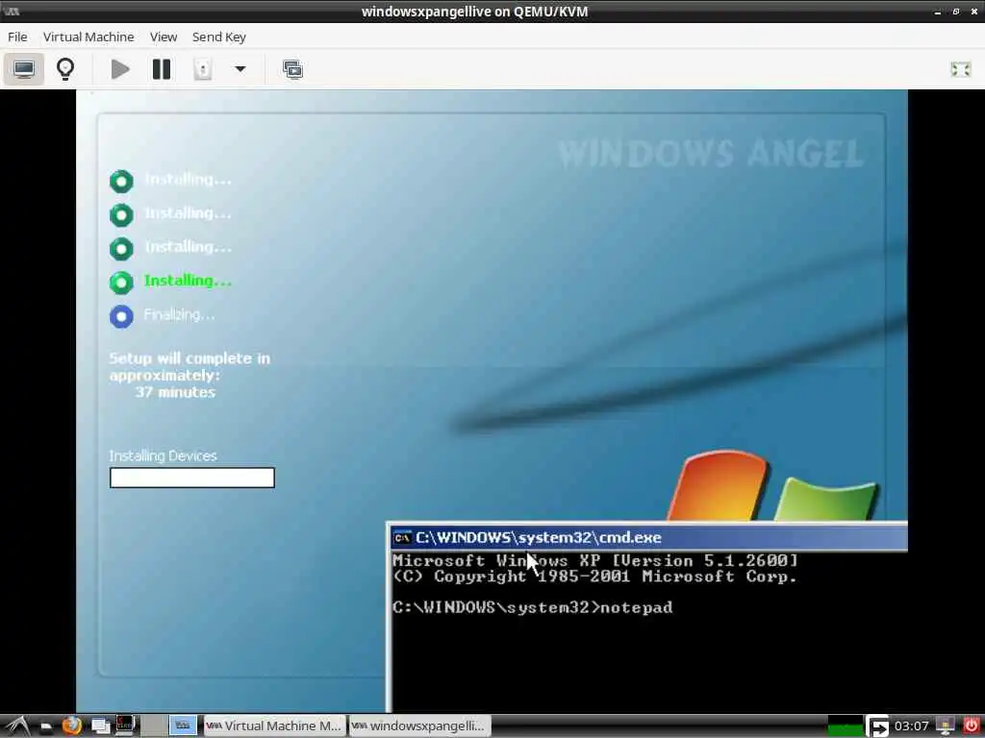
Task: Open the Send Key menu
Action: pos(218,37)
